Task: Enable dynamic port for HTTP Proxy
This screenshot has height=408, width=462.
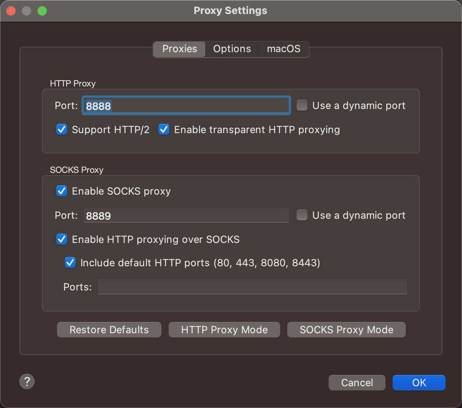Action: pos(302,106)
